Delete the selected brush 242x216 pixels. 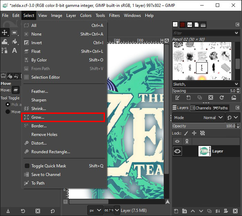pyautogui.click(x=211, y=98)
